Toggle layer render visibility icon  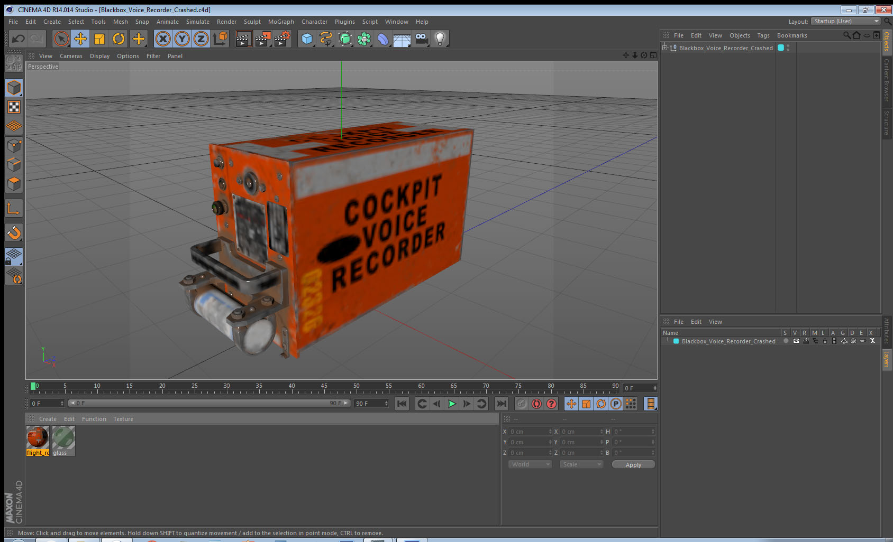coord(806,341)
